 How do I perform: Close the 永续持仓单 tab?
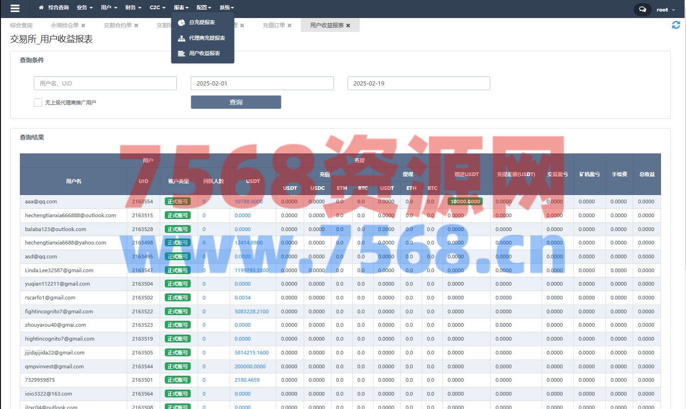coord(83,25)
